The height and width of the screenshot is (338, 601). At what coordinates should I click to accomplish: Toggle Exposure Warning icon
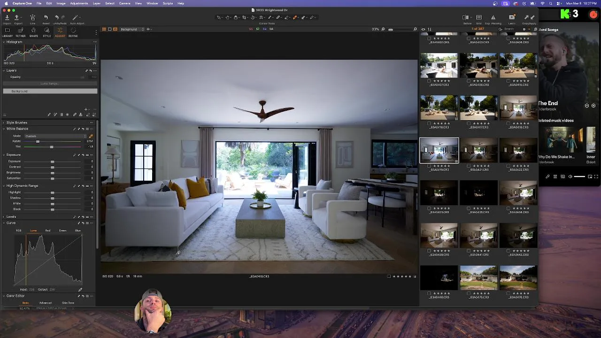pyautogui.click(x=493, y=17)
